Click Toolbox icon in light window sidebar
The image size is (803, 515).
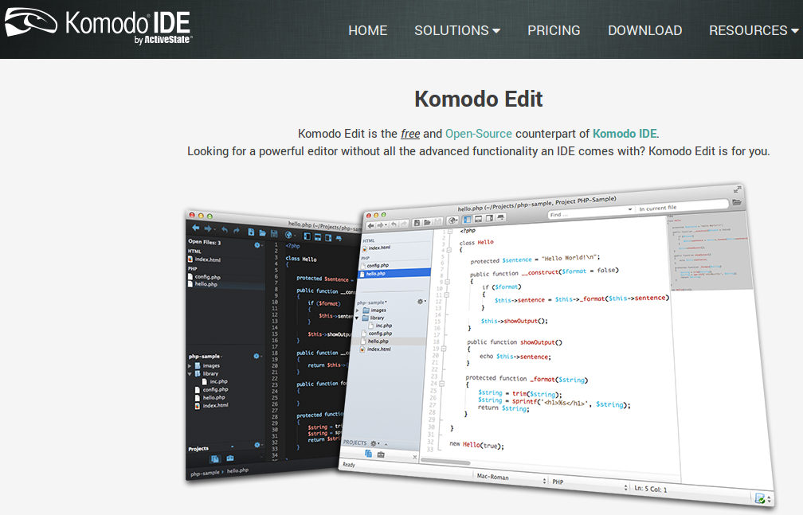(x=381, y=455)
